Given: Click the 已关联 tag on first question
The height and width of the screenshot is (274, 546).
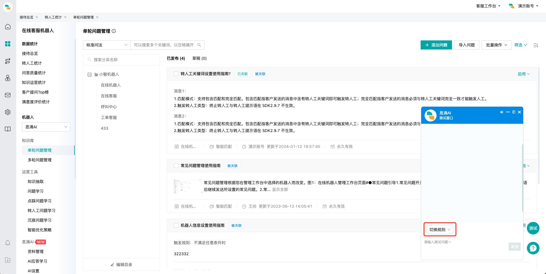Looking at the screenshot, I should coord(243,74).
